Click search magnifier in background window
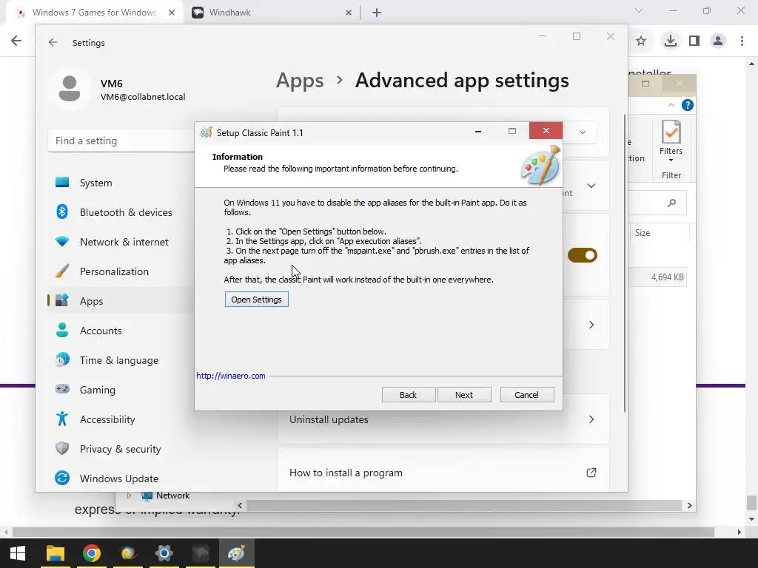The height and width of the screenshot is (568, 758). pos(671,203)
